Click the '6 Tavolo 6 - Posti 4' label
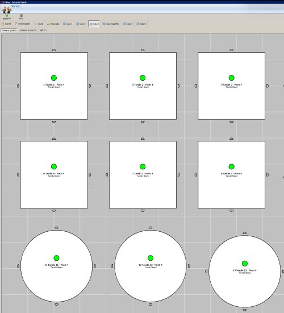This screenshot has width=284, height=313. point(54,173)
